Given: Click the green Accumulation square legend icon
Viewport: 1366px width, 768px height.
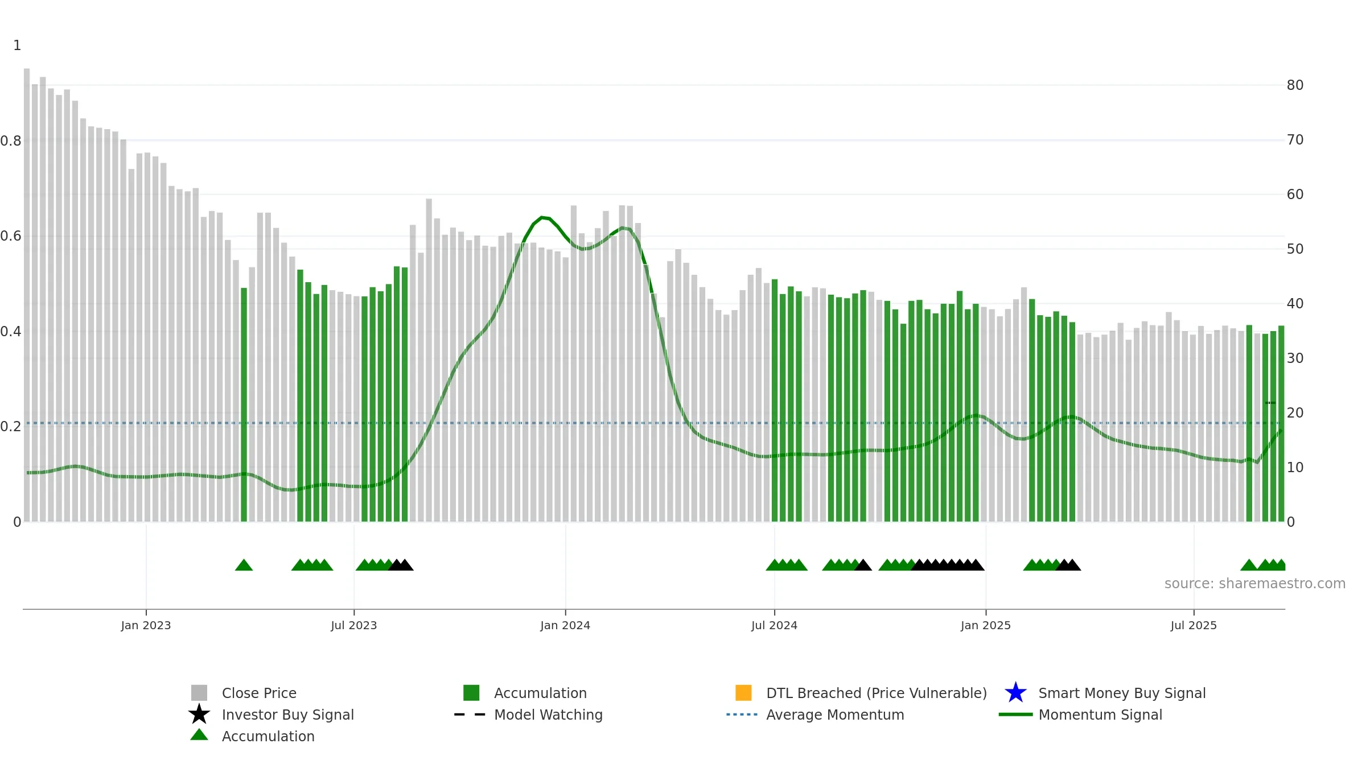Looking at the screenshot, I should coord(471,693).
